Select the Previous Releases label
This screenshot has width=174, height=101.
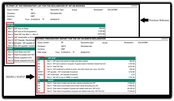159,20
